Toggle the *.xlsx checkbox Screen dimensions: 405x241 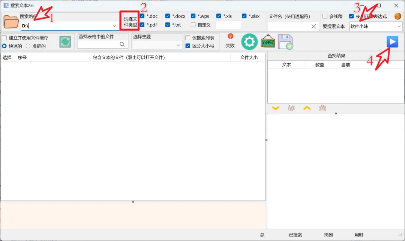pyautogui.click(x=244, y=16)
